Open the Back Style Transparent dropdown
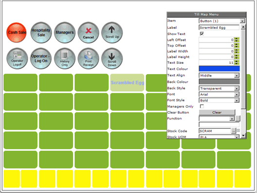Screen dimensions: 257x193 [x=219, y=89]
